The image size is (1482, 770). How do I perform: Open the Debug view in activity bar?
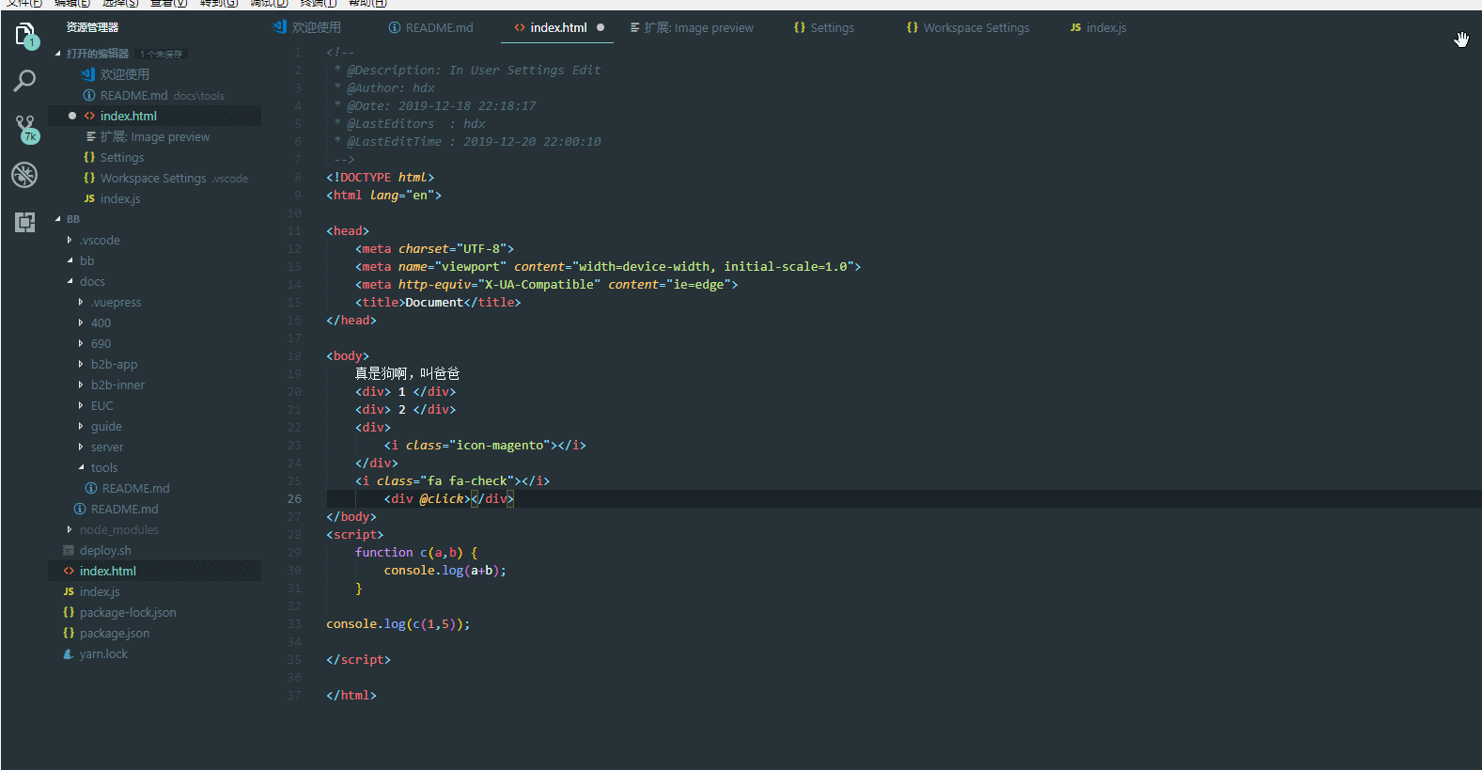tap(25, 175)
